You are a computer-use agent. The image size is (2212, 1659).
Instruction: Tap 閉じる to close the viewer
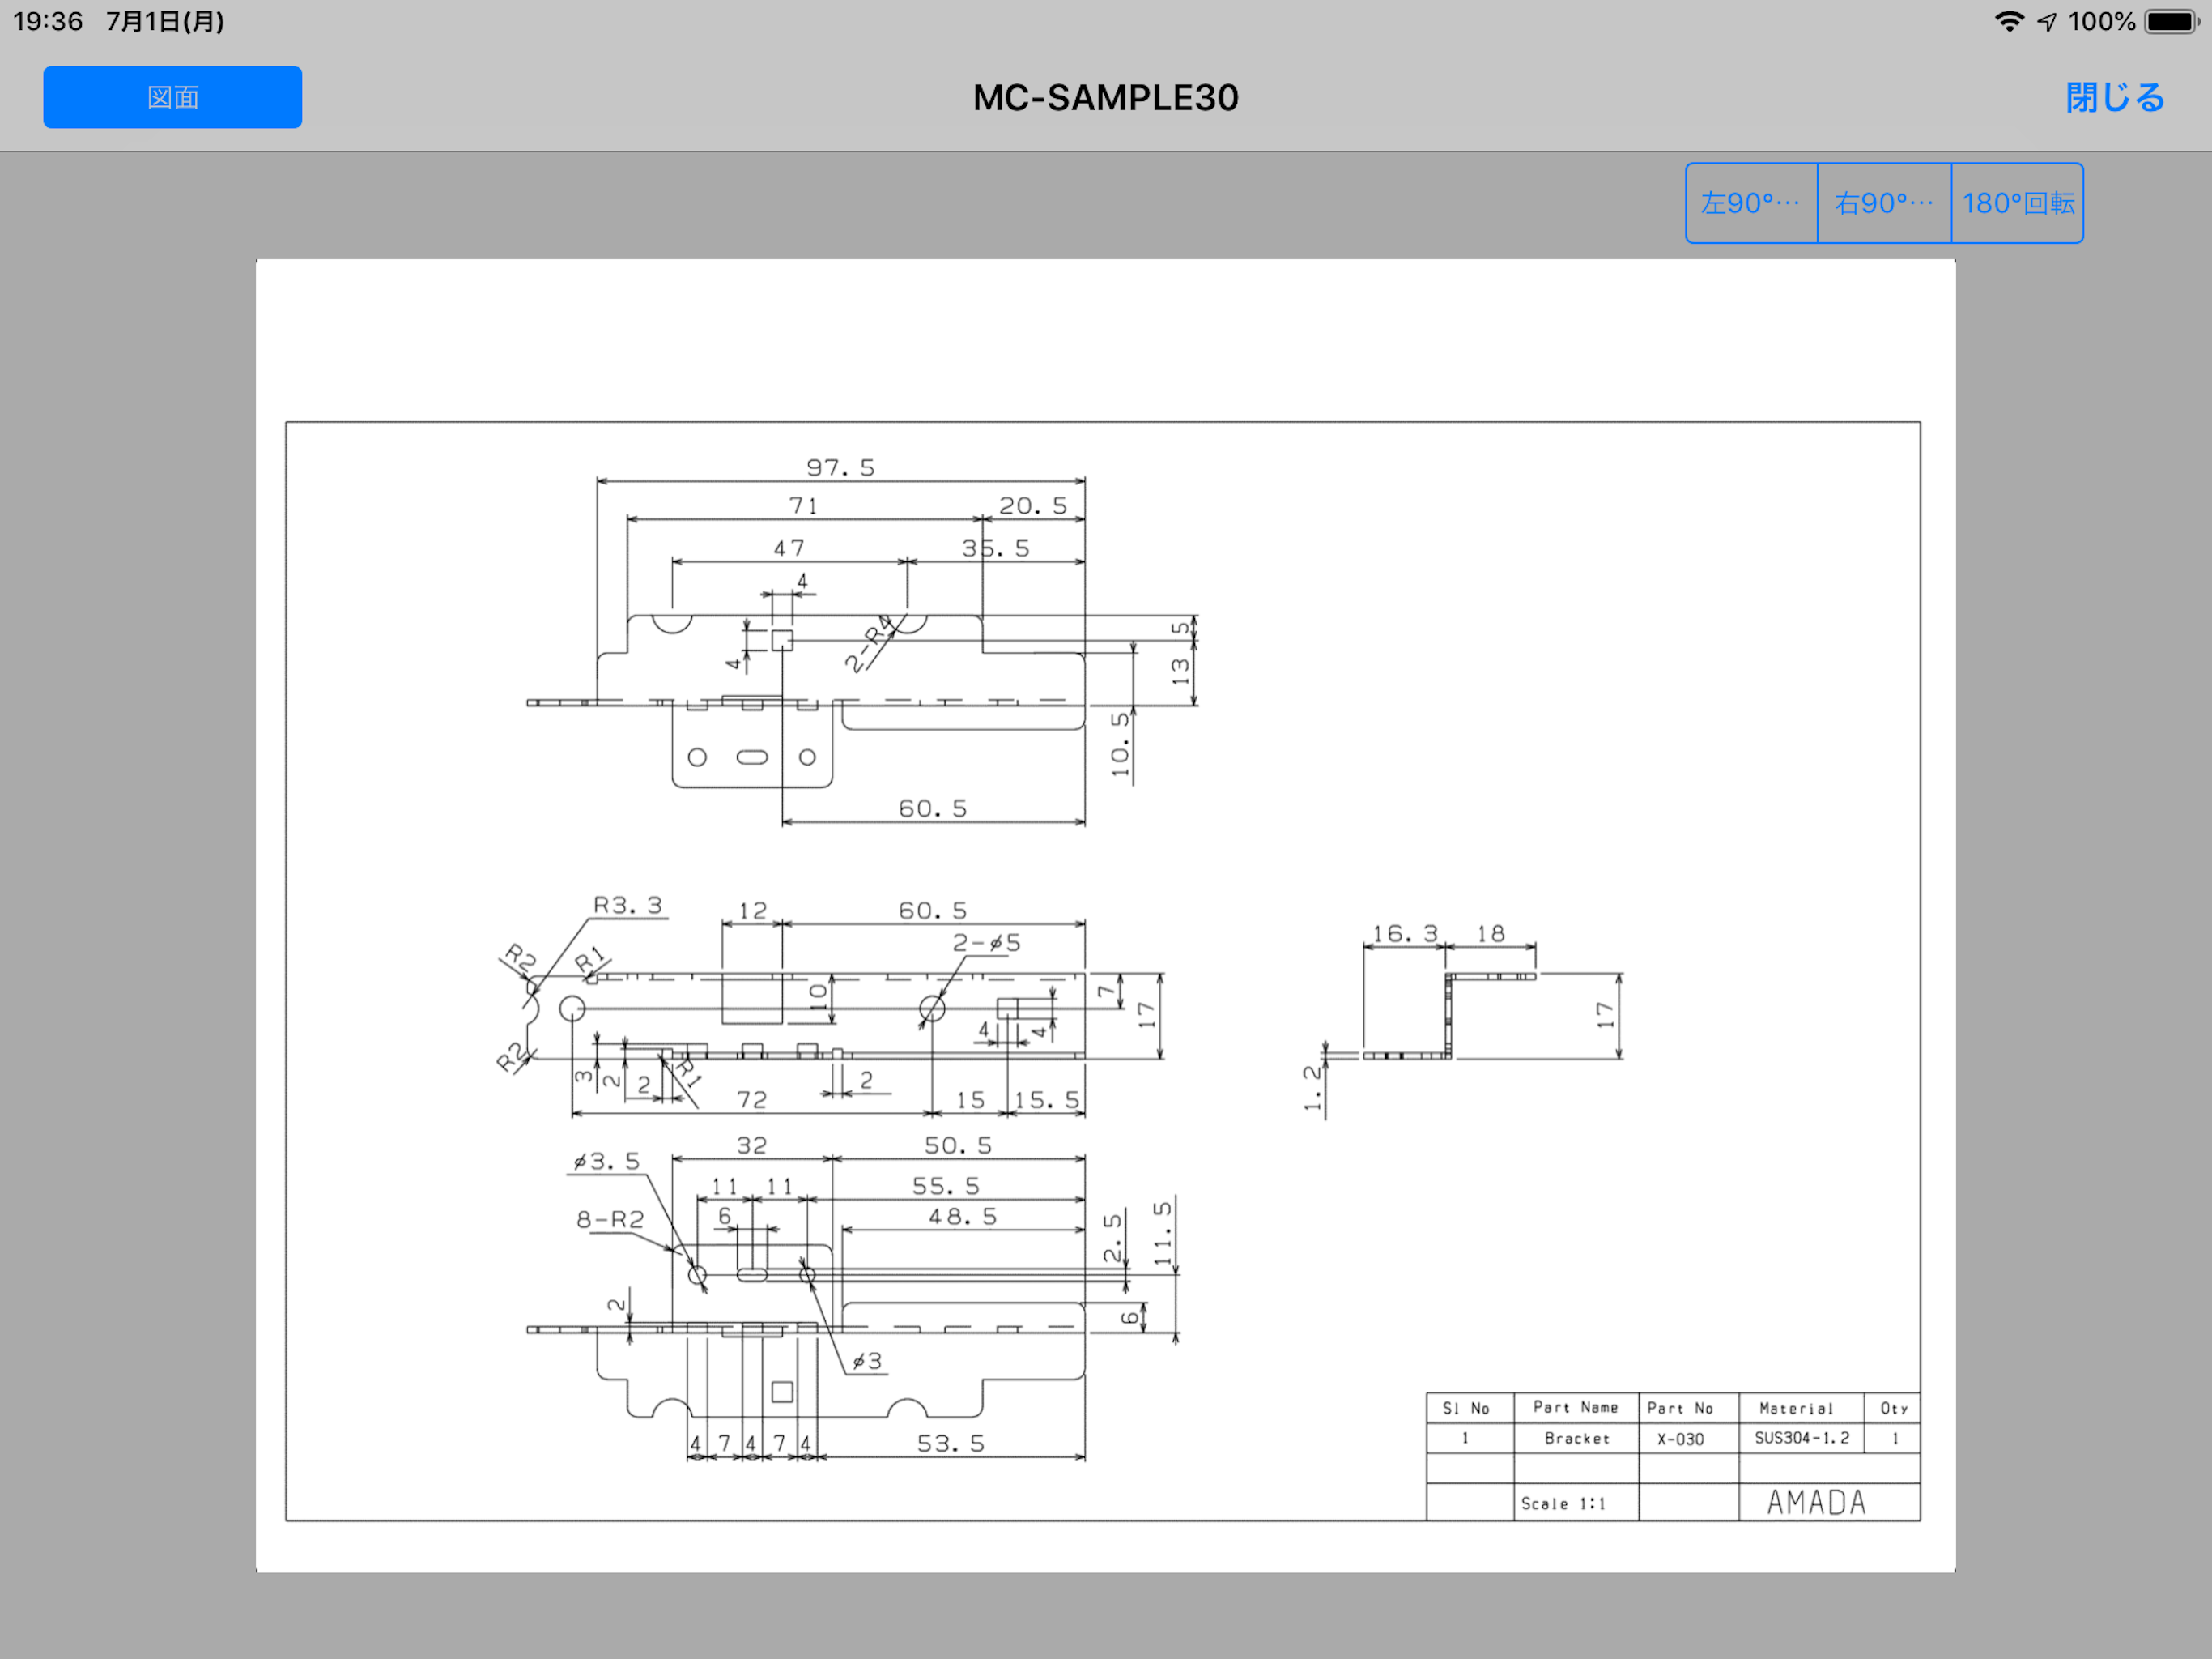[x=2115, y=97]
